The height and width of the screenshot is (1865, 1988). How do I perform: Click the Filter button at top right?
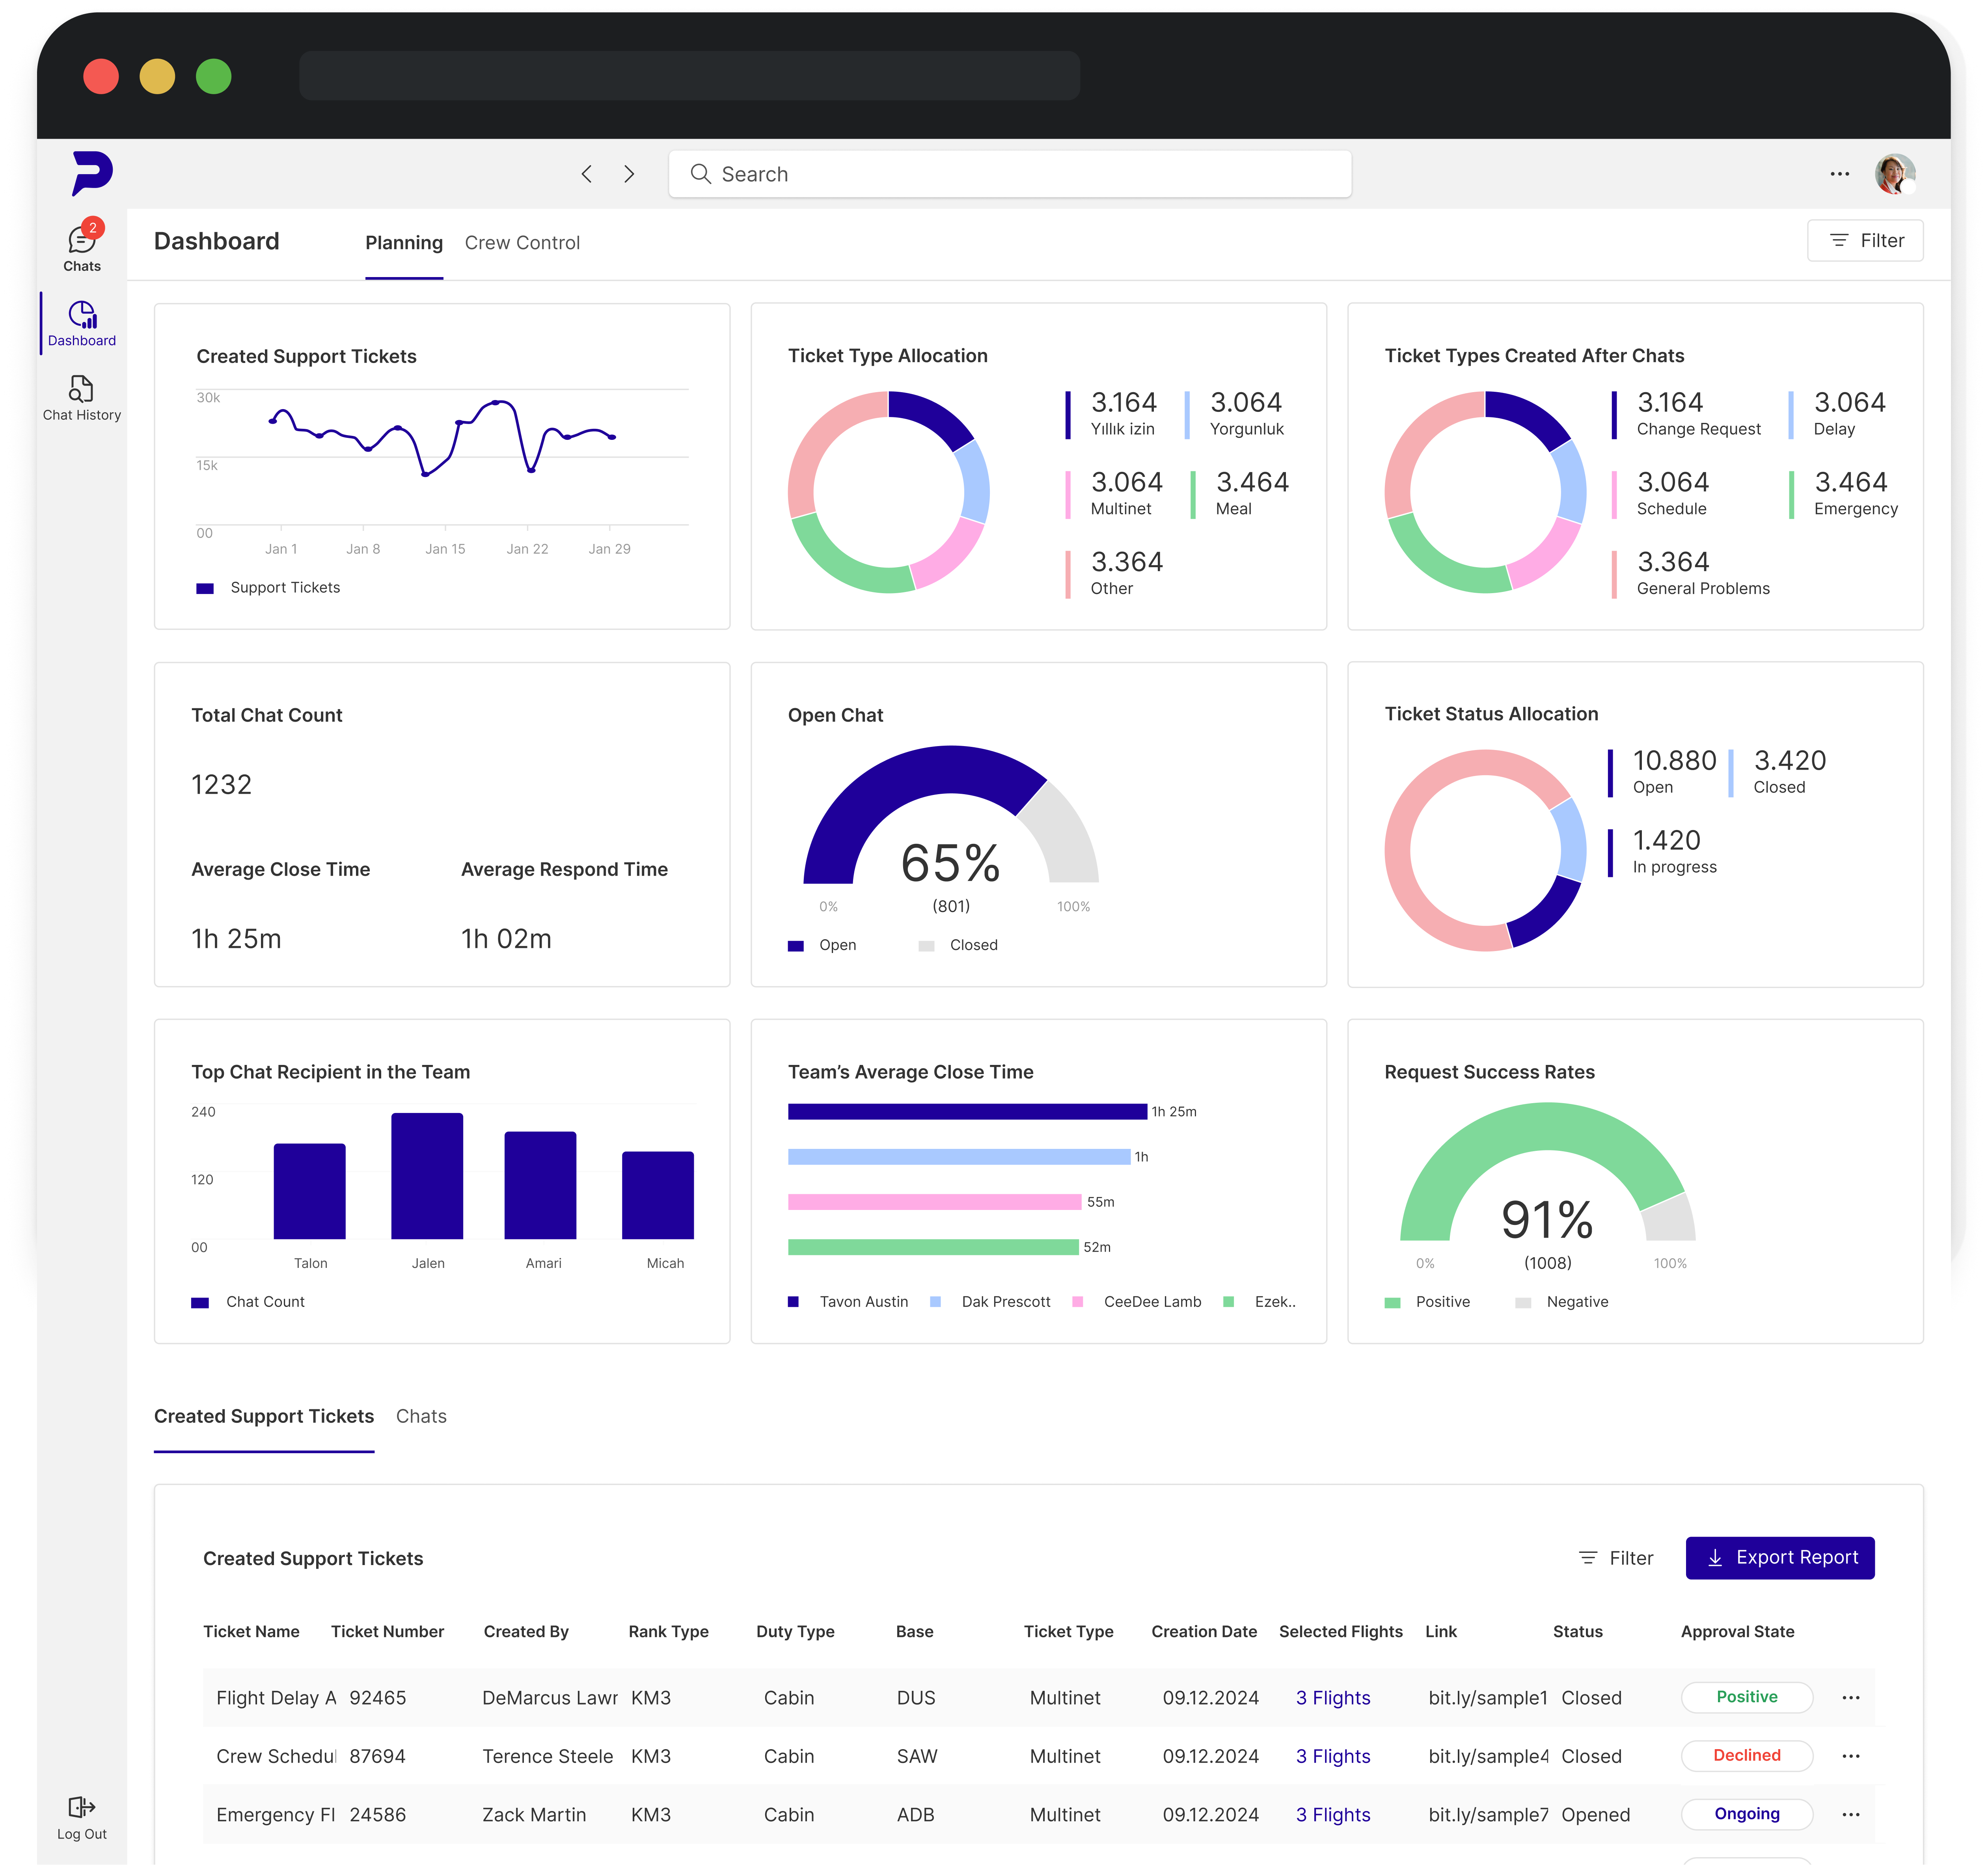[x=1865, y=240]
